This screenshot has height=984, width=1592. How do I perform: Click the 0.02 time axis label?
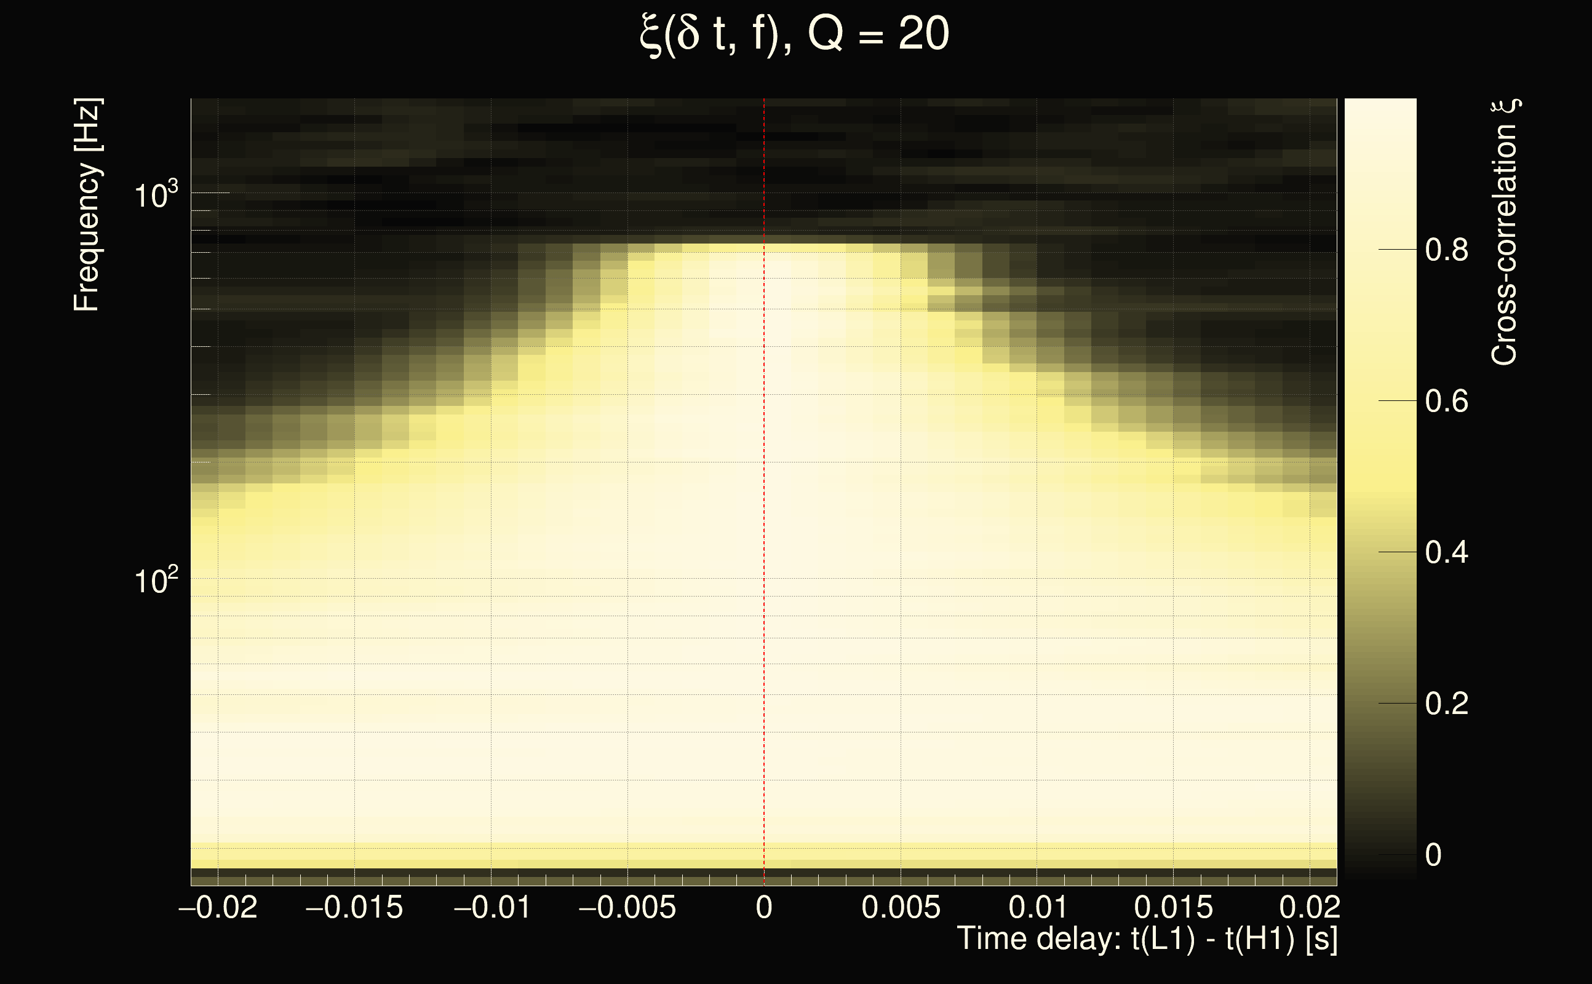tap(1310, 907)
